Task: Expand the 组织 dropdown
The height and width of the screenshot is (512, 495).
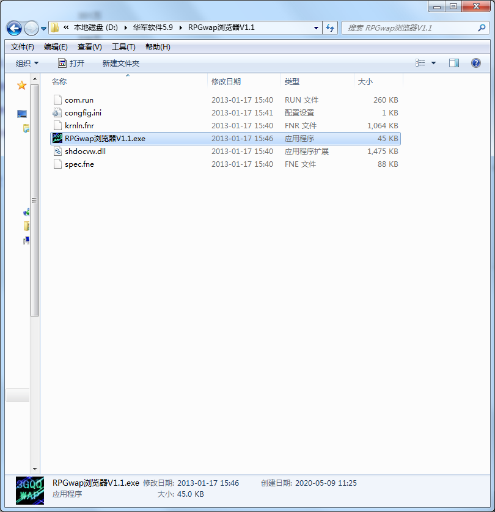Action: tap(27, 63)
